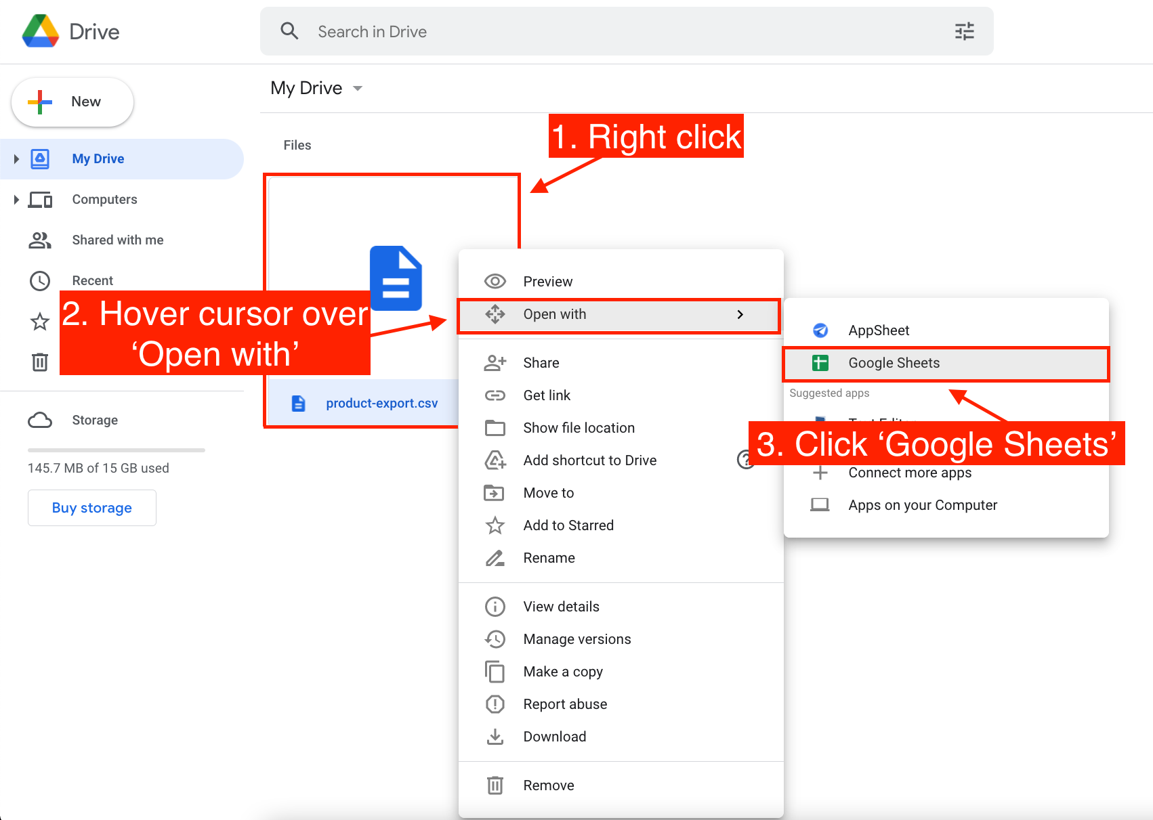Click the search magnifier icon

tap(289, 31)
